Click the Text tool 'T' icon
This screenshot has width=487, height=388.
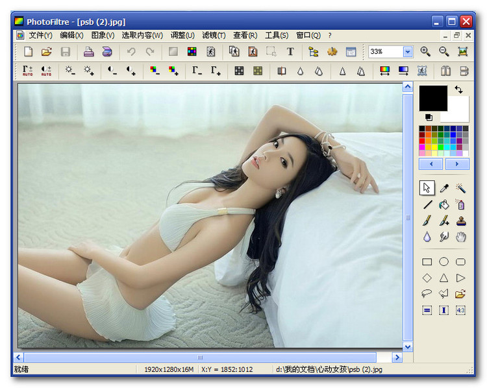point(290,52)
